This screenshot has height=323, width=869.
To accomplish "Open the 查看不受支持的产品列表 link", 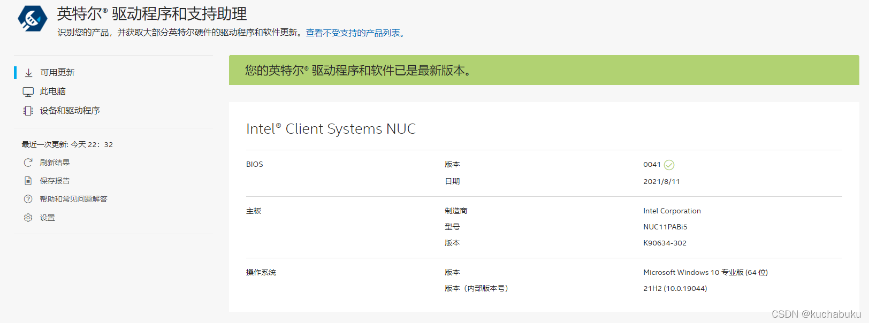I will pos(353,33).
